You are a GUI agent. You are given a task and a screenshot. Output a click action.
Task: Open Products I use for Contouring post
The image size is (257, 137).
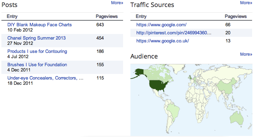coord(37,51)
